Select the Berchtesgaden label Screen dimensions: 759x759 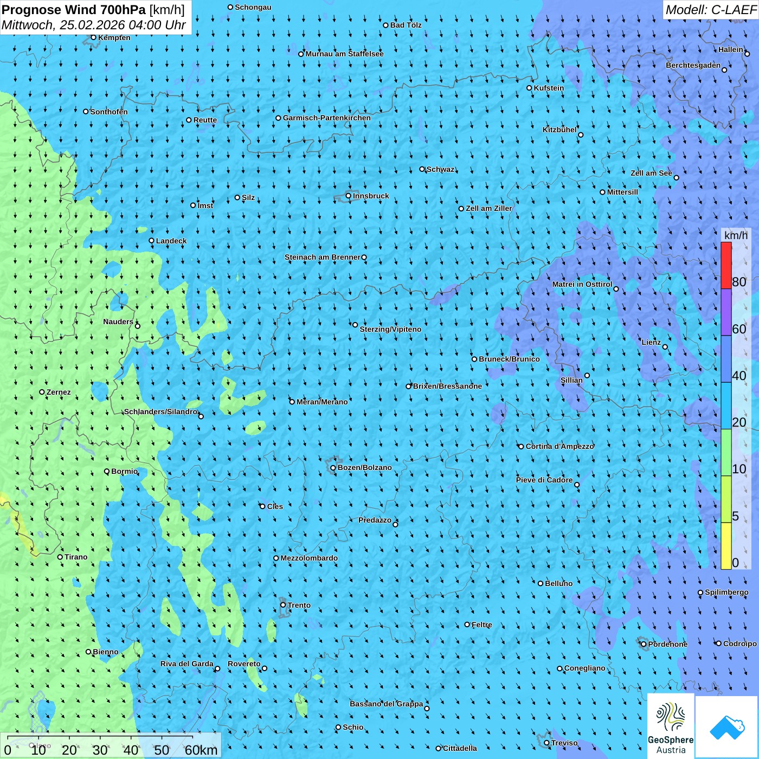(693, 65)
